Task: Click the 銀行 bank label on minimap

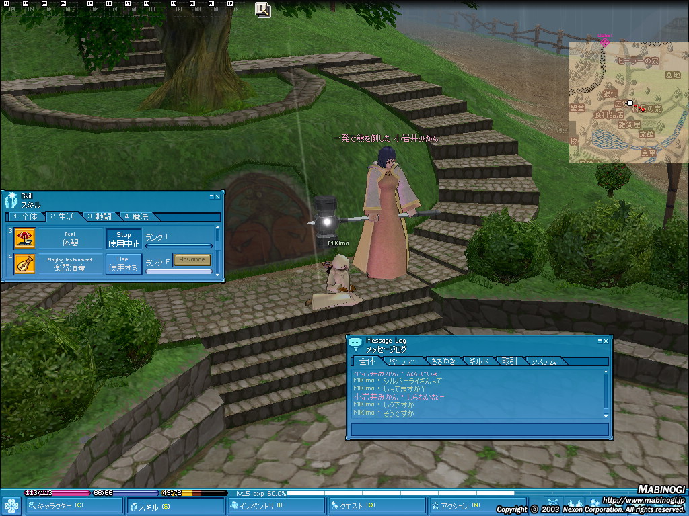Action: (x=610, y=93)
